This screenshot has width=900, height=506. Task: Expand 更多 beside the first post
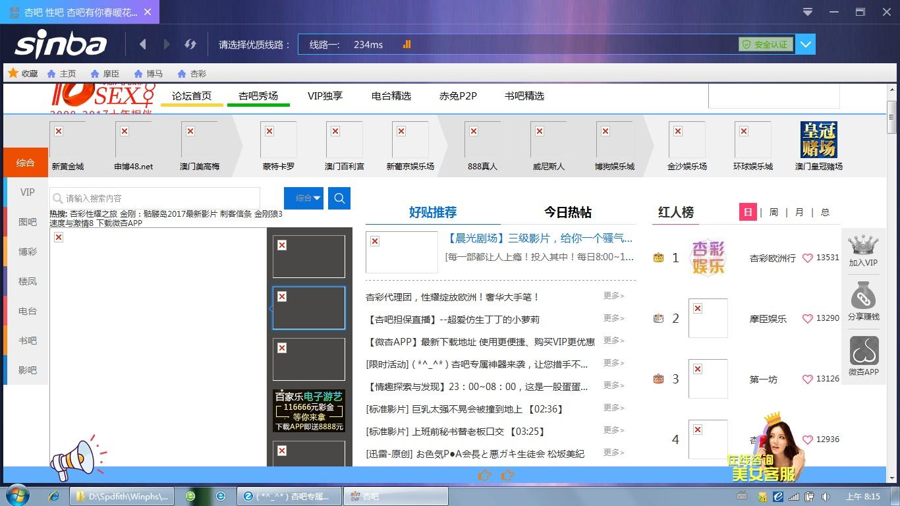[613, 296]
